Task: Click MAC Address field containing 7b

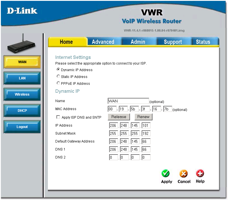Action: [168, 109]
